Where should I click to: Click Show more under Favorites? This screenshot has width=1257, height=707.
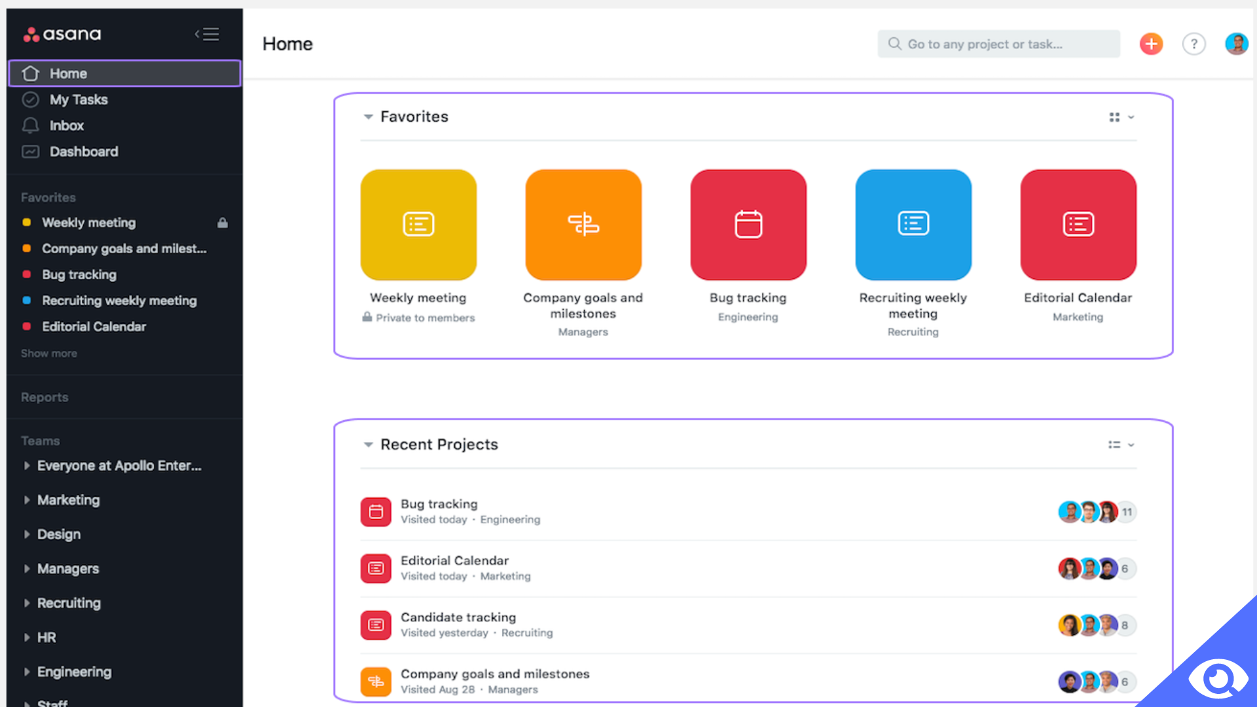(x=49, y=353)
